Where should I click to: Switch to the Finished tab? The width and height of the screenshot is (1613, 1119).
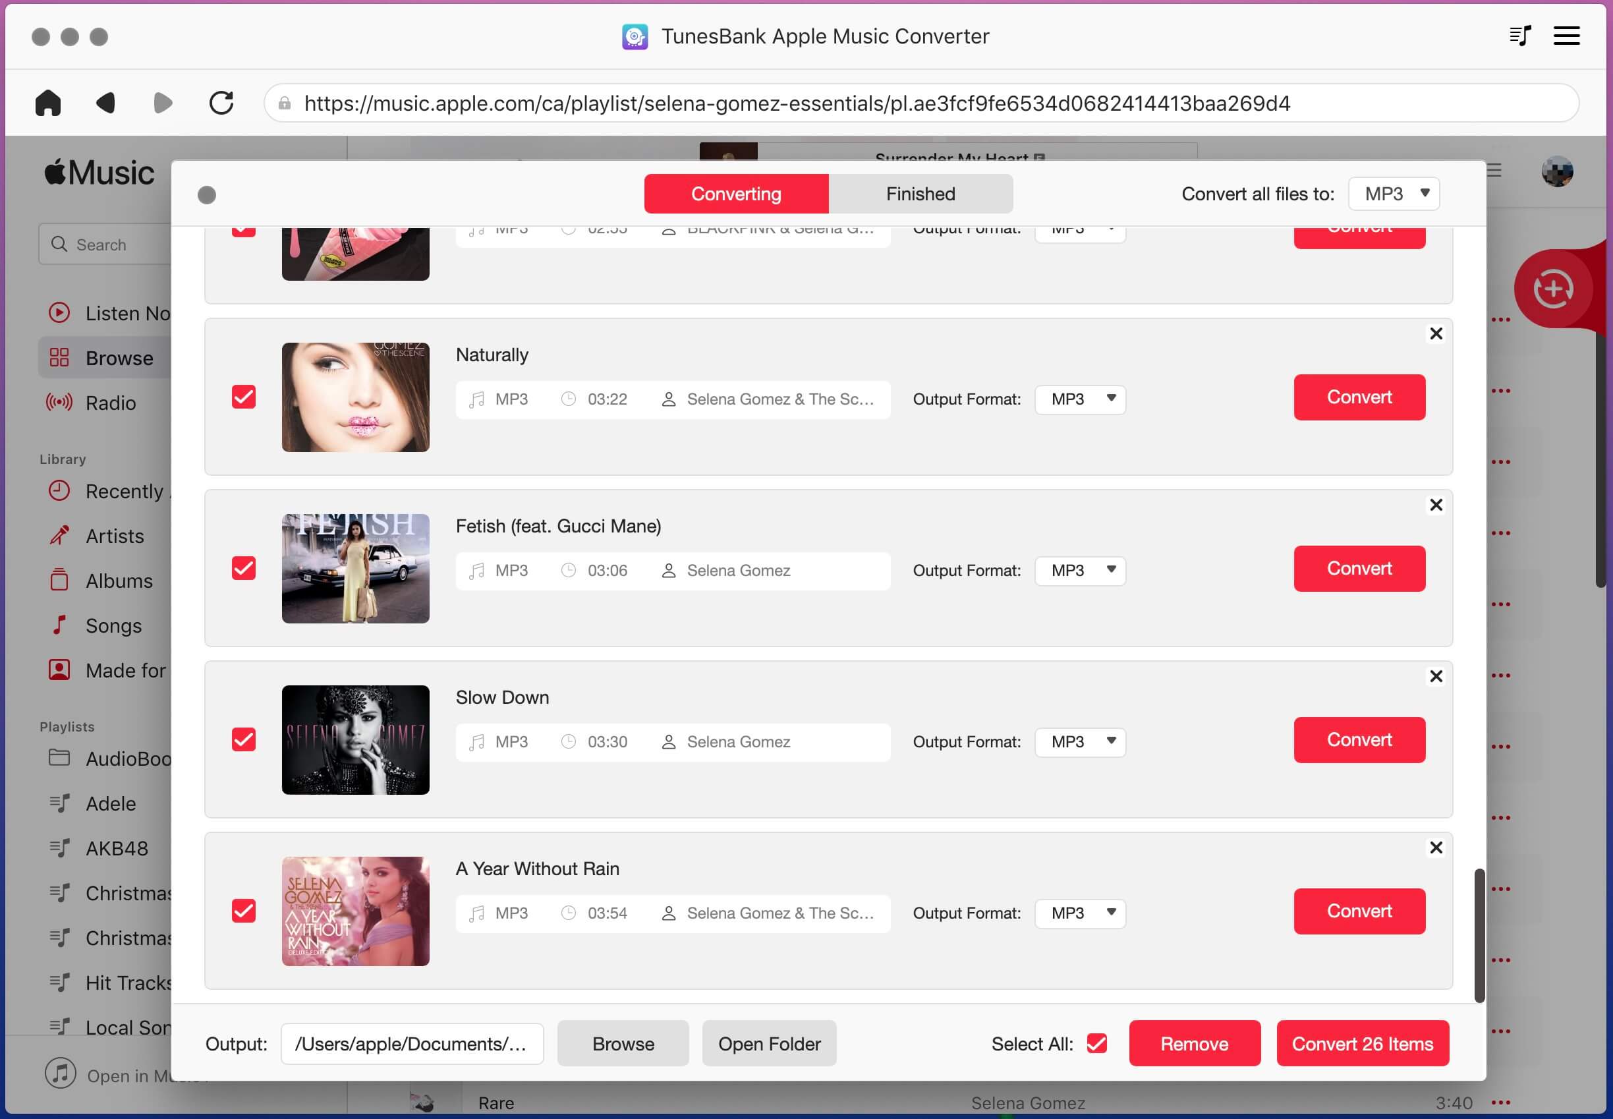pos(920,192)
